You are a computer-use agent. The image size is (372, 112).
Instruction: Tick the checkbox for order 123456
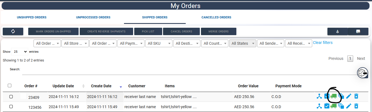(x=11, y=107)
